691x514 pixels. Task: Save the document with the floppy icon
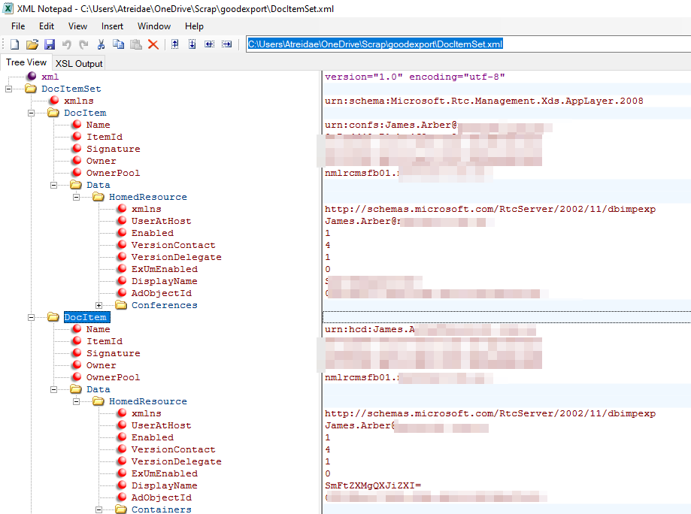[50, 44]
